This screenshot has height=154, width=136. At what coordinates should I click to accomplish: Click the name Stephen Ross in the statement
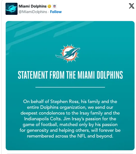65,101
